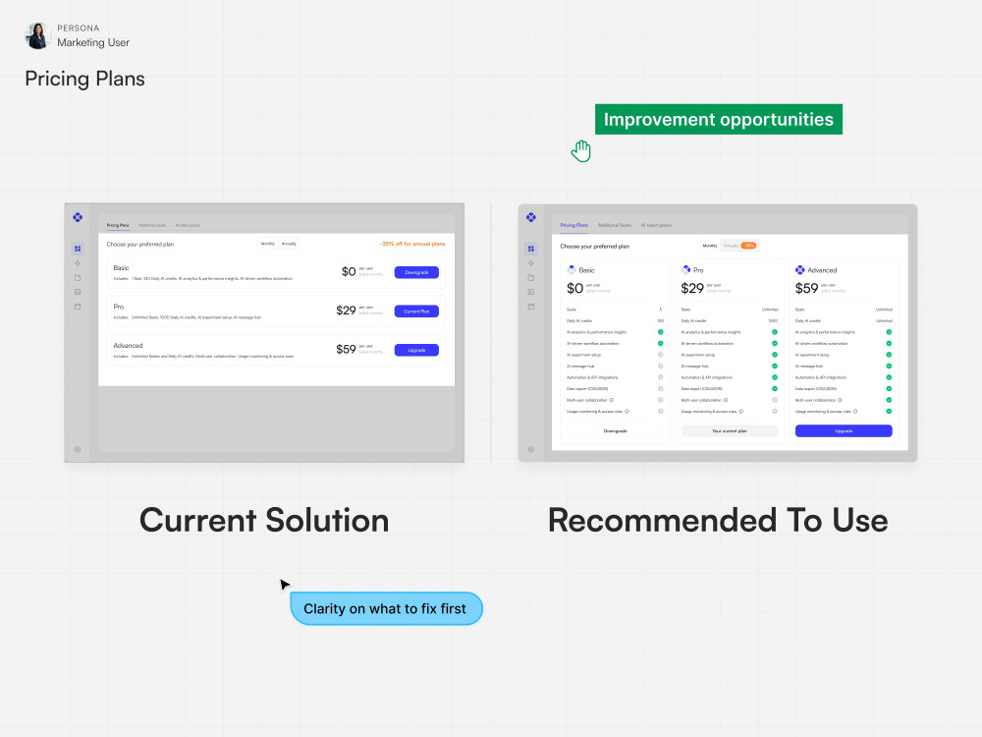Screen dimensions: 982x737
Task: Click grey mark for AI experiment setup in Basic card
Action: click(660, 355)
